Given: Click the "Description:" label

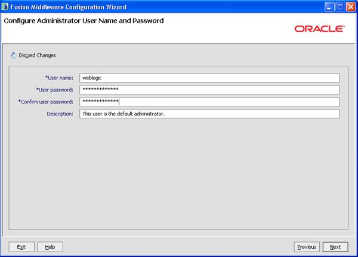Looking at the screenshot, I should 60,114.
